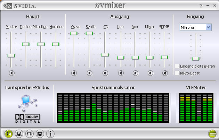Click the Hochton slider handle
The image size is (219, 140).
[56, 44]
